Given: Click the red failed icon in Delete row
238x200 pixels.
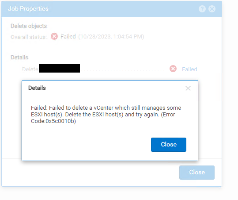Looking at the screenshot, I should pyautogui.click(x=173, y=69).
